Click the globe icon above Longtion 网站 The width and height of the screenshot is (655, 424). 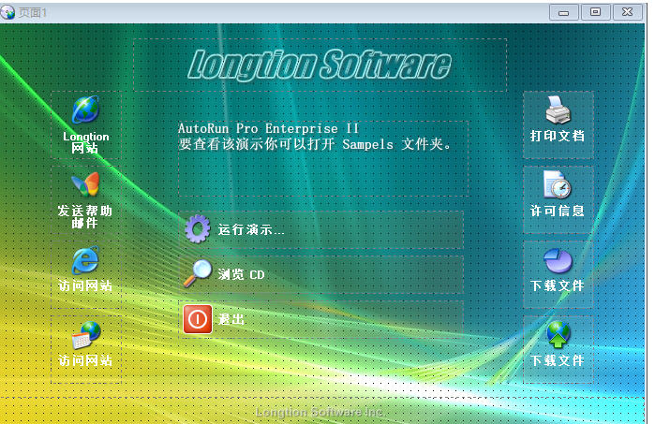pyautogui.click(x=85, y=110)
